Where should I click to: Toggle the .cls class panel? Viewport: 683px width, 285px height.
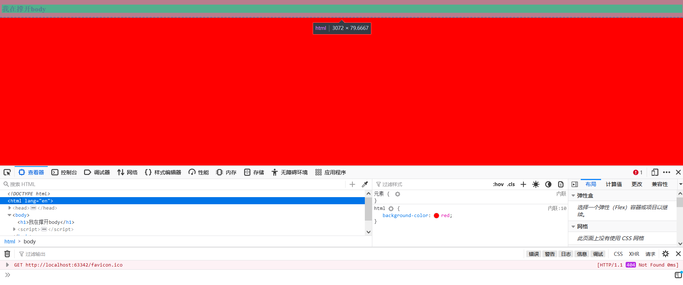tap(511, 184)
